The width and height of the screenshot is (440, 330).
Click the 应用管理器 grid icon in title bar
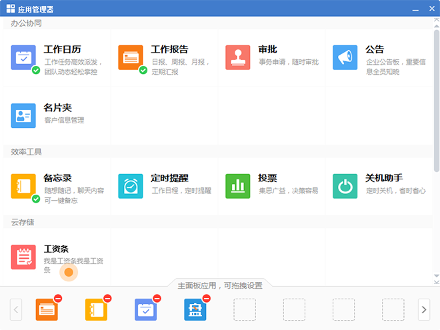pyautogui.click(x=11, y=9)
